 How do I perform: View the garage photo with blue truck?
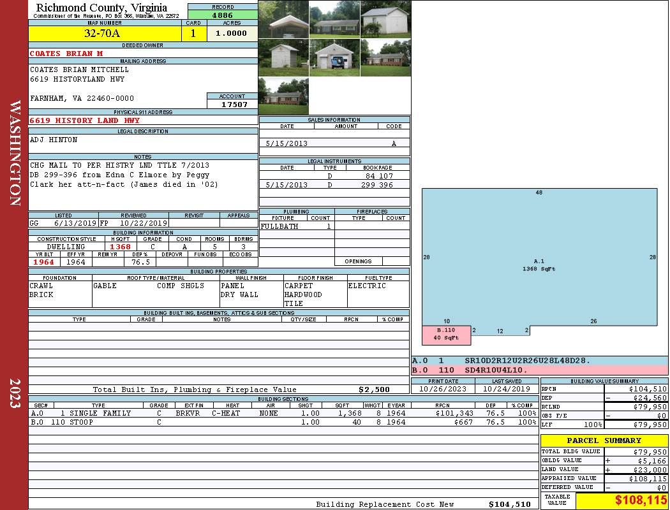click(334, 58)
